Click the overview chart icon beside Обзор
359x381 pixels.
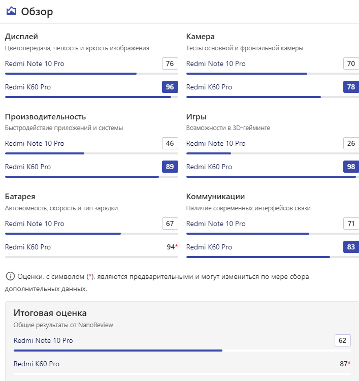click(11, 11)
